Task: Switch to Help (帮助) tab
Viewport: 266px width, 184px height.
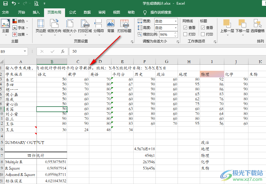Action: 131,12
